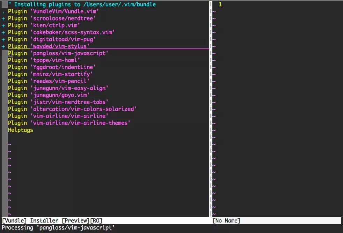Place cursor on 'pangloss/vim-javascript' plugin line
Viewport: 343px width, 233px height.
[x=58, y=53]
